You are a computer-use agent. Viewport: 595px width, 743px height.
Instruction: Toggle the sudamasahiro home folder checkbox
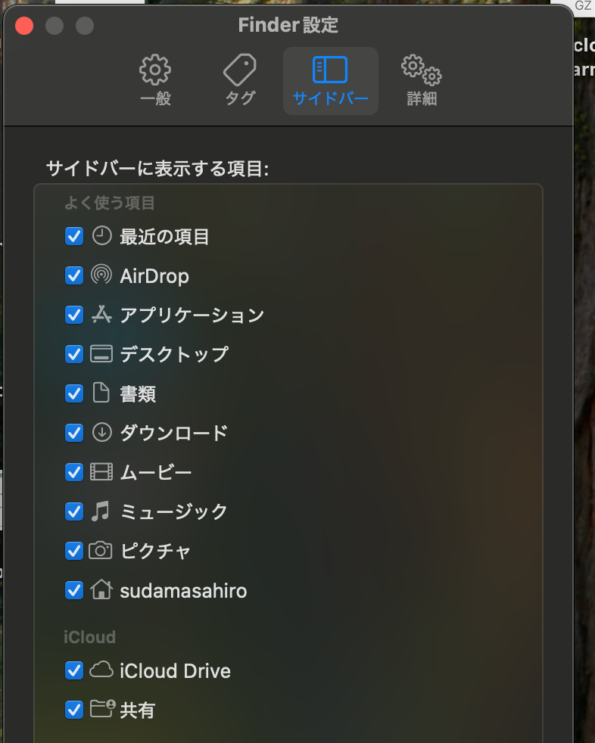tap(74, 590)
